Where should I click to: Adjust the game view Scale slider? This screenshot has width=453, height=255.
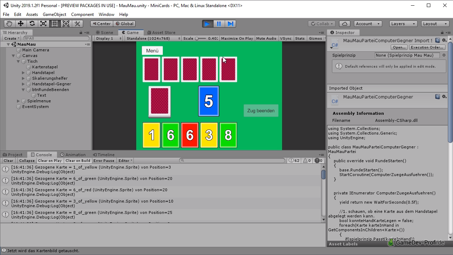pos(201,38)
